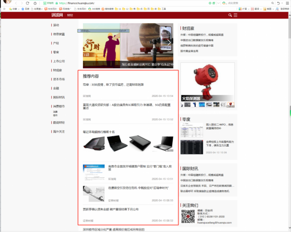This screenshot has height=232, width=291.
Task: Select 上市公司 in the left sidebar
Action: pos(59,61)
